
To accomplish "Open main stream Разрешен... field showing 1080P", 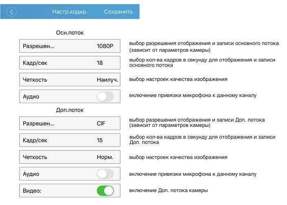I will click(70, 46).
